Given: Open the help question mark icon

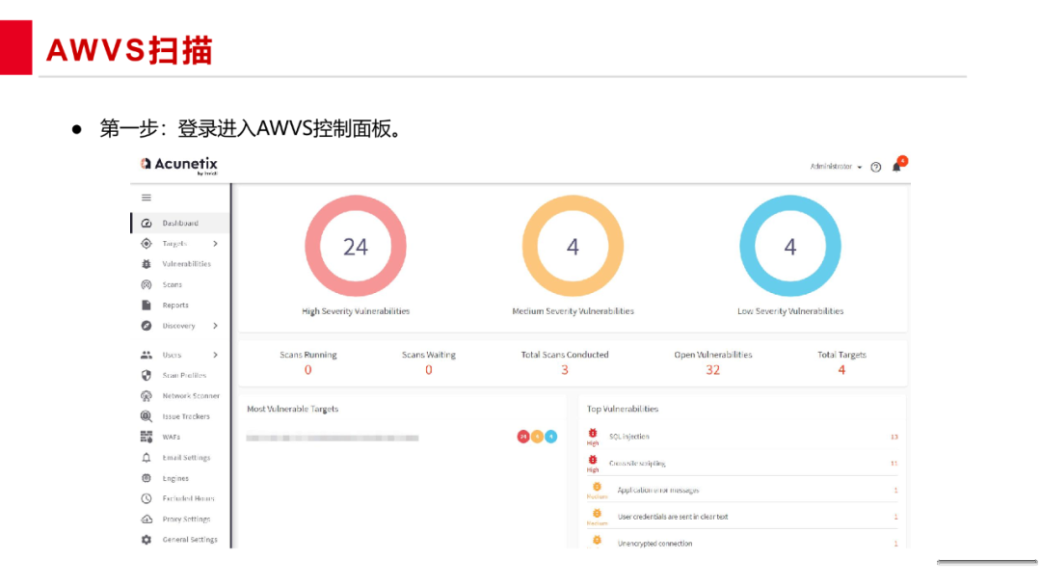Looking at the screenshot, I should point(875,168).
